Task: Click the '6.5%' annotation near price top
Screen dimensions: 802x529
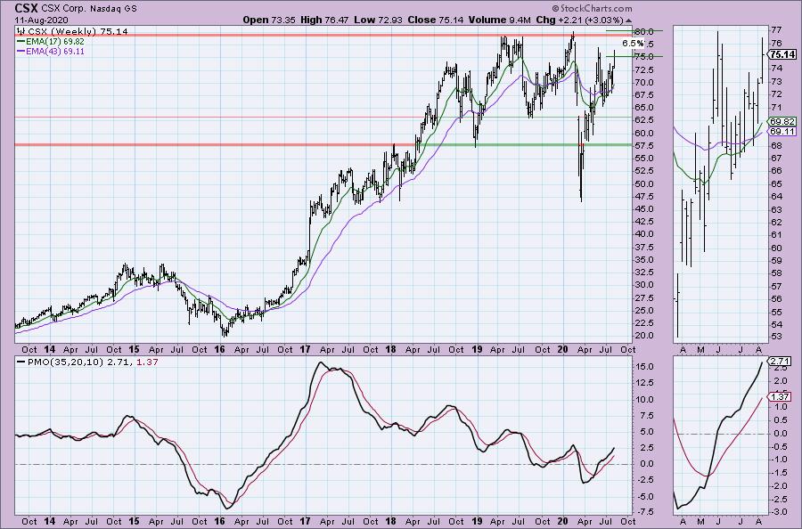Action: (634, 44)
